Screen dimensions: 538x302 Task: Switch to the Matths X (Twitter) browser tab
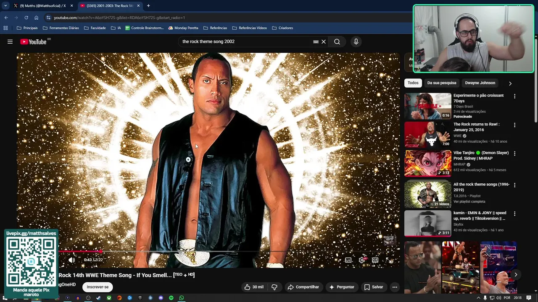tap(43, 6)
